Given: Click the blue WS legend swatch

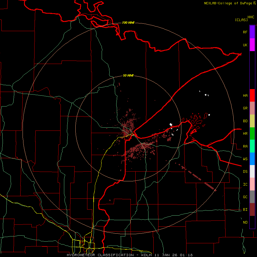Looking at the screenshot, I should click(x=252, y=159).
